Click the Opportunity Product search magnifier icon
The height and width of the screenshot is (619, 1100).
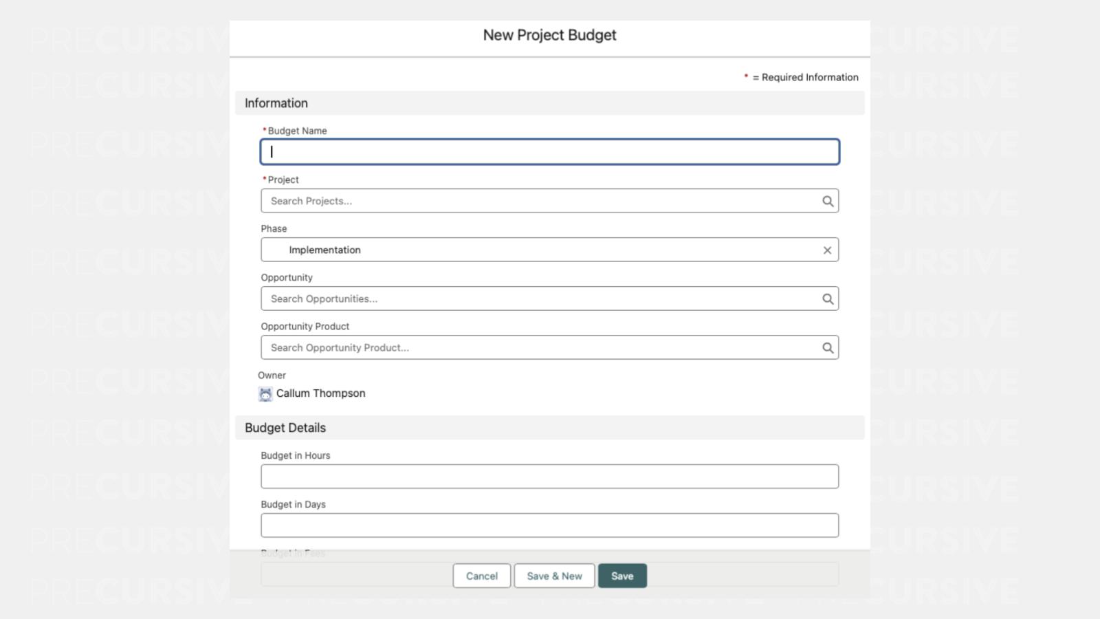tap(828, 348)
